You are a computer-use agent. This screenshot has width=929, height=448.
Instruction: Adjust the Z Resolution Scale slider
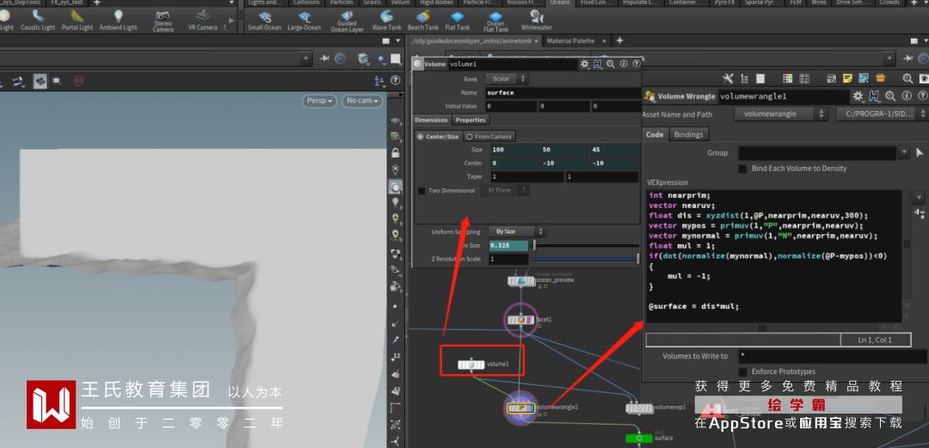(x=586, y=259)
